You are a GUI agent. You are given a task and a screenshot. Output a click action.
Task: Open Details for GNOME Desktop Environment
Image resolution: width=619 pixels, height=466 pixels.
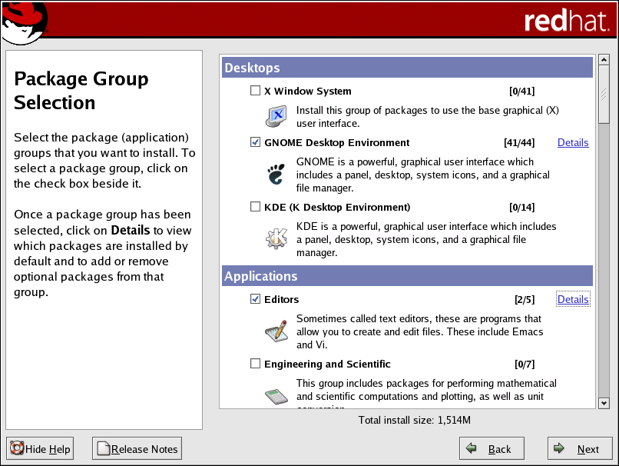point(573,142)
